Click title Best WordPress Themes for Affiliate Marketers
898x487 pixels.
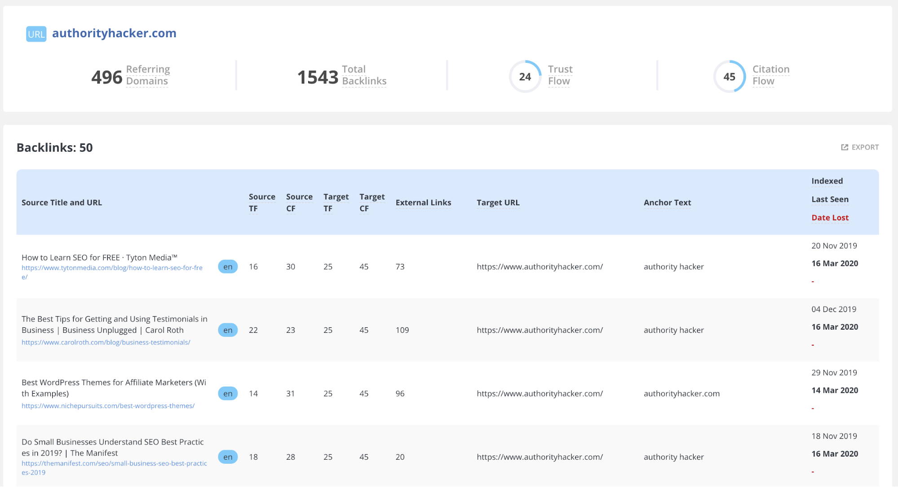pos(114,388)
